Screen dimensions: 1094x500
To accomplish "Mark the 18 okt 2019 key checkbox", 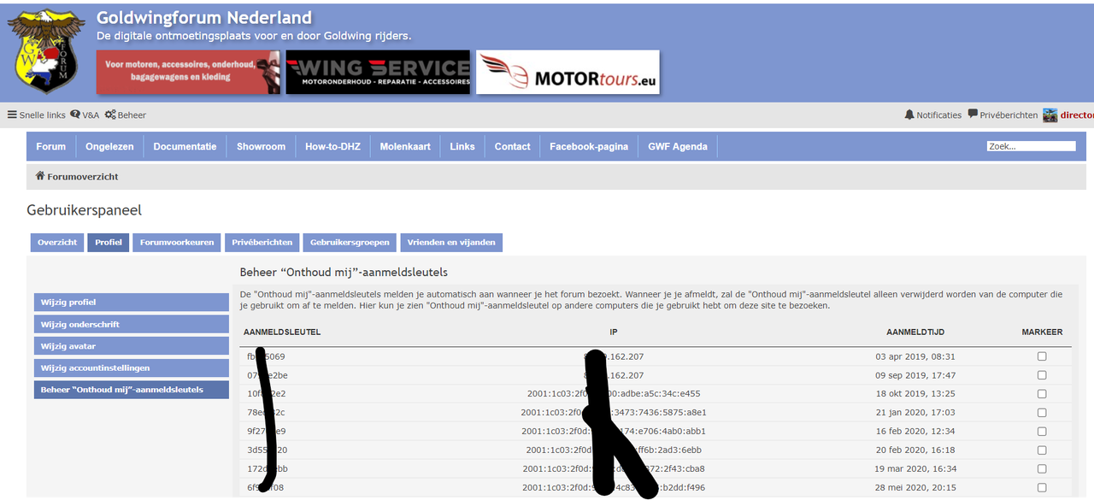I will pos(1042,394).
